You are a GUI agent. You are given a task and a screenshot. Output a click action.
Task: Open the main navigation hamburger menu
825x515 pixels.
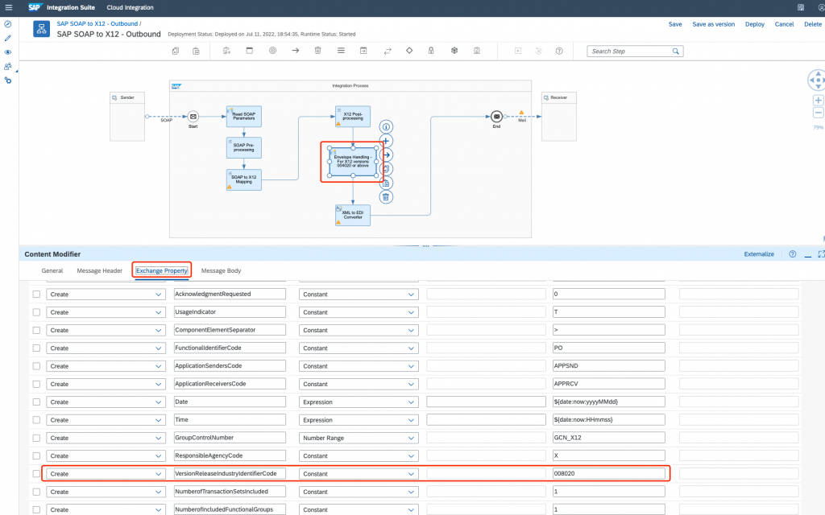pyautogui.click(x=8, y=7)
